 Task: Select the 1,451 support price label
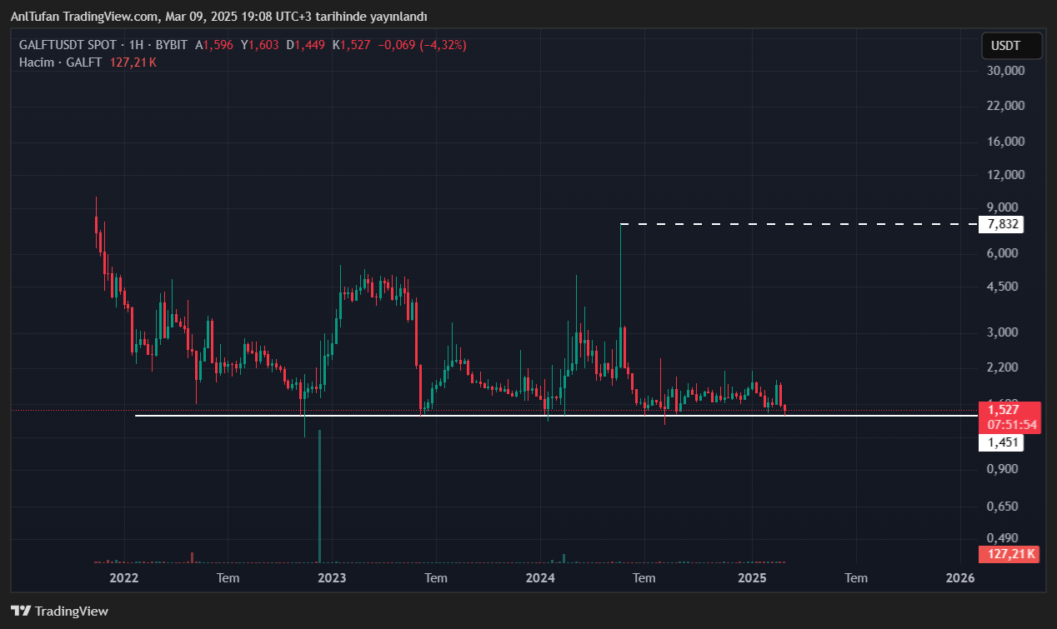pyautogui.click(x=1000, y=442)
